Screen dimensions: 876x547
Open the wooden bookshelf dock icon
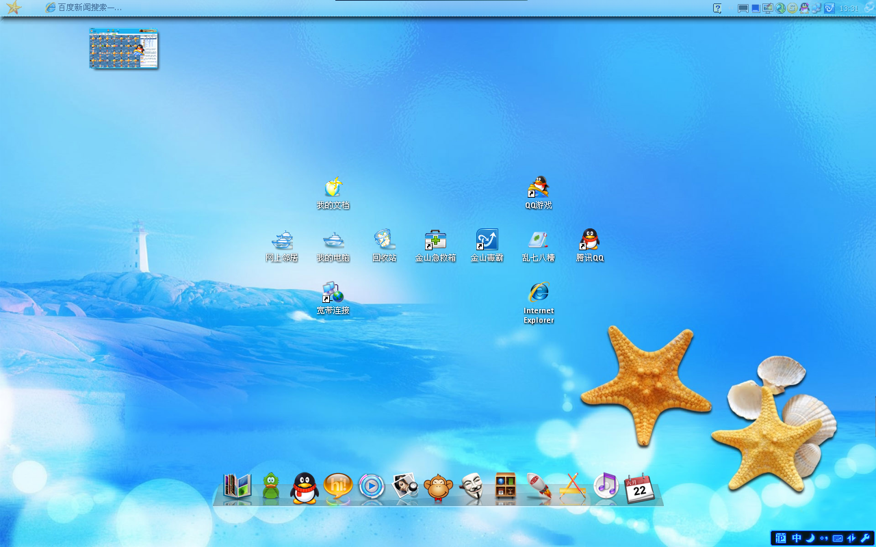tap(505, 487)
